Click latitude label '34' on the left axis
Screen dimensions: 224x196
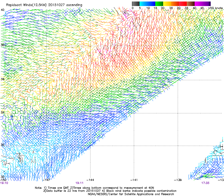[2, 112]
